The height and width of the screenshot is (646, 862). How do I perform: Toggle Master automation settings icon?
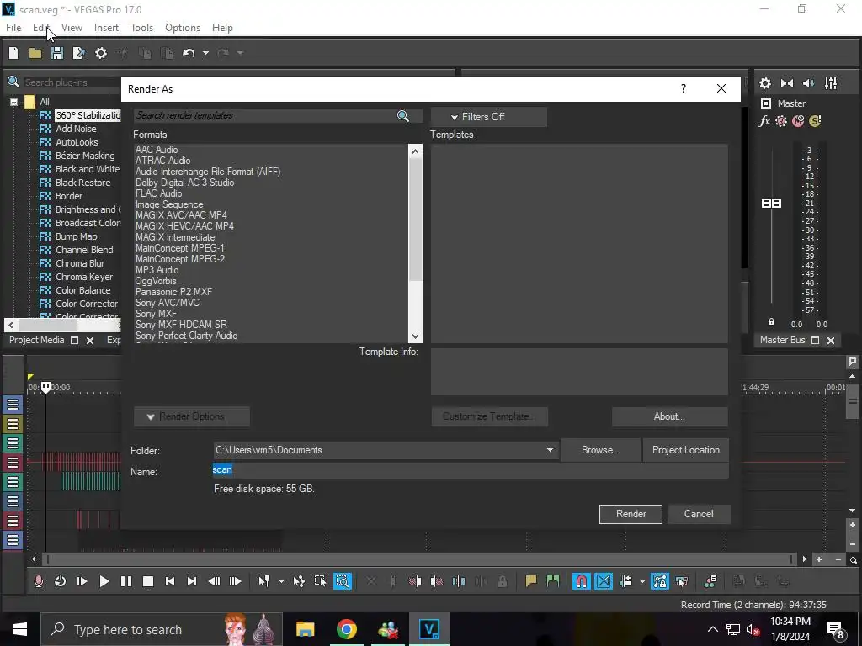pos(781,121)
